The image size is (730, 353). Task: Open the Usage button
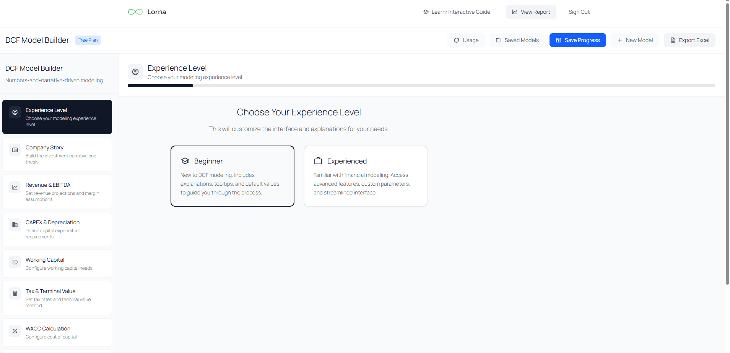tap(466, 40)
